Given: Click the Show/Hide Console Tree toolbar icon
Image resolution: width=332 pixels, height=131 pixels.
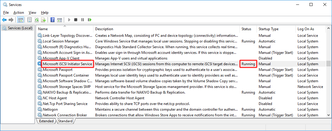Looking at the screenshot, I should point(21,20).
